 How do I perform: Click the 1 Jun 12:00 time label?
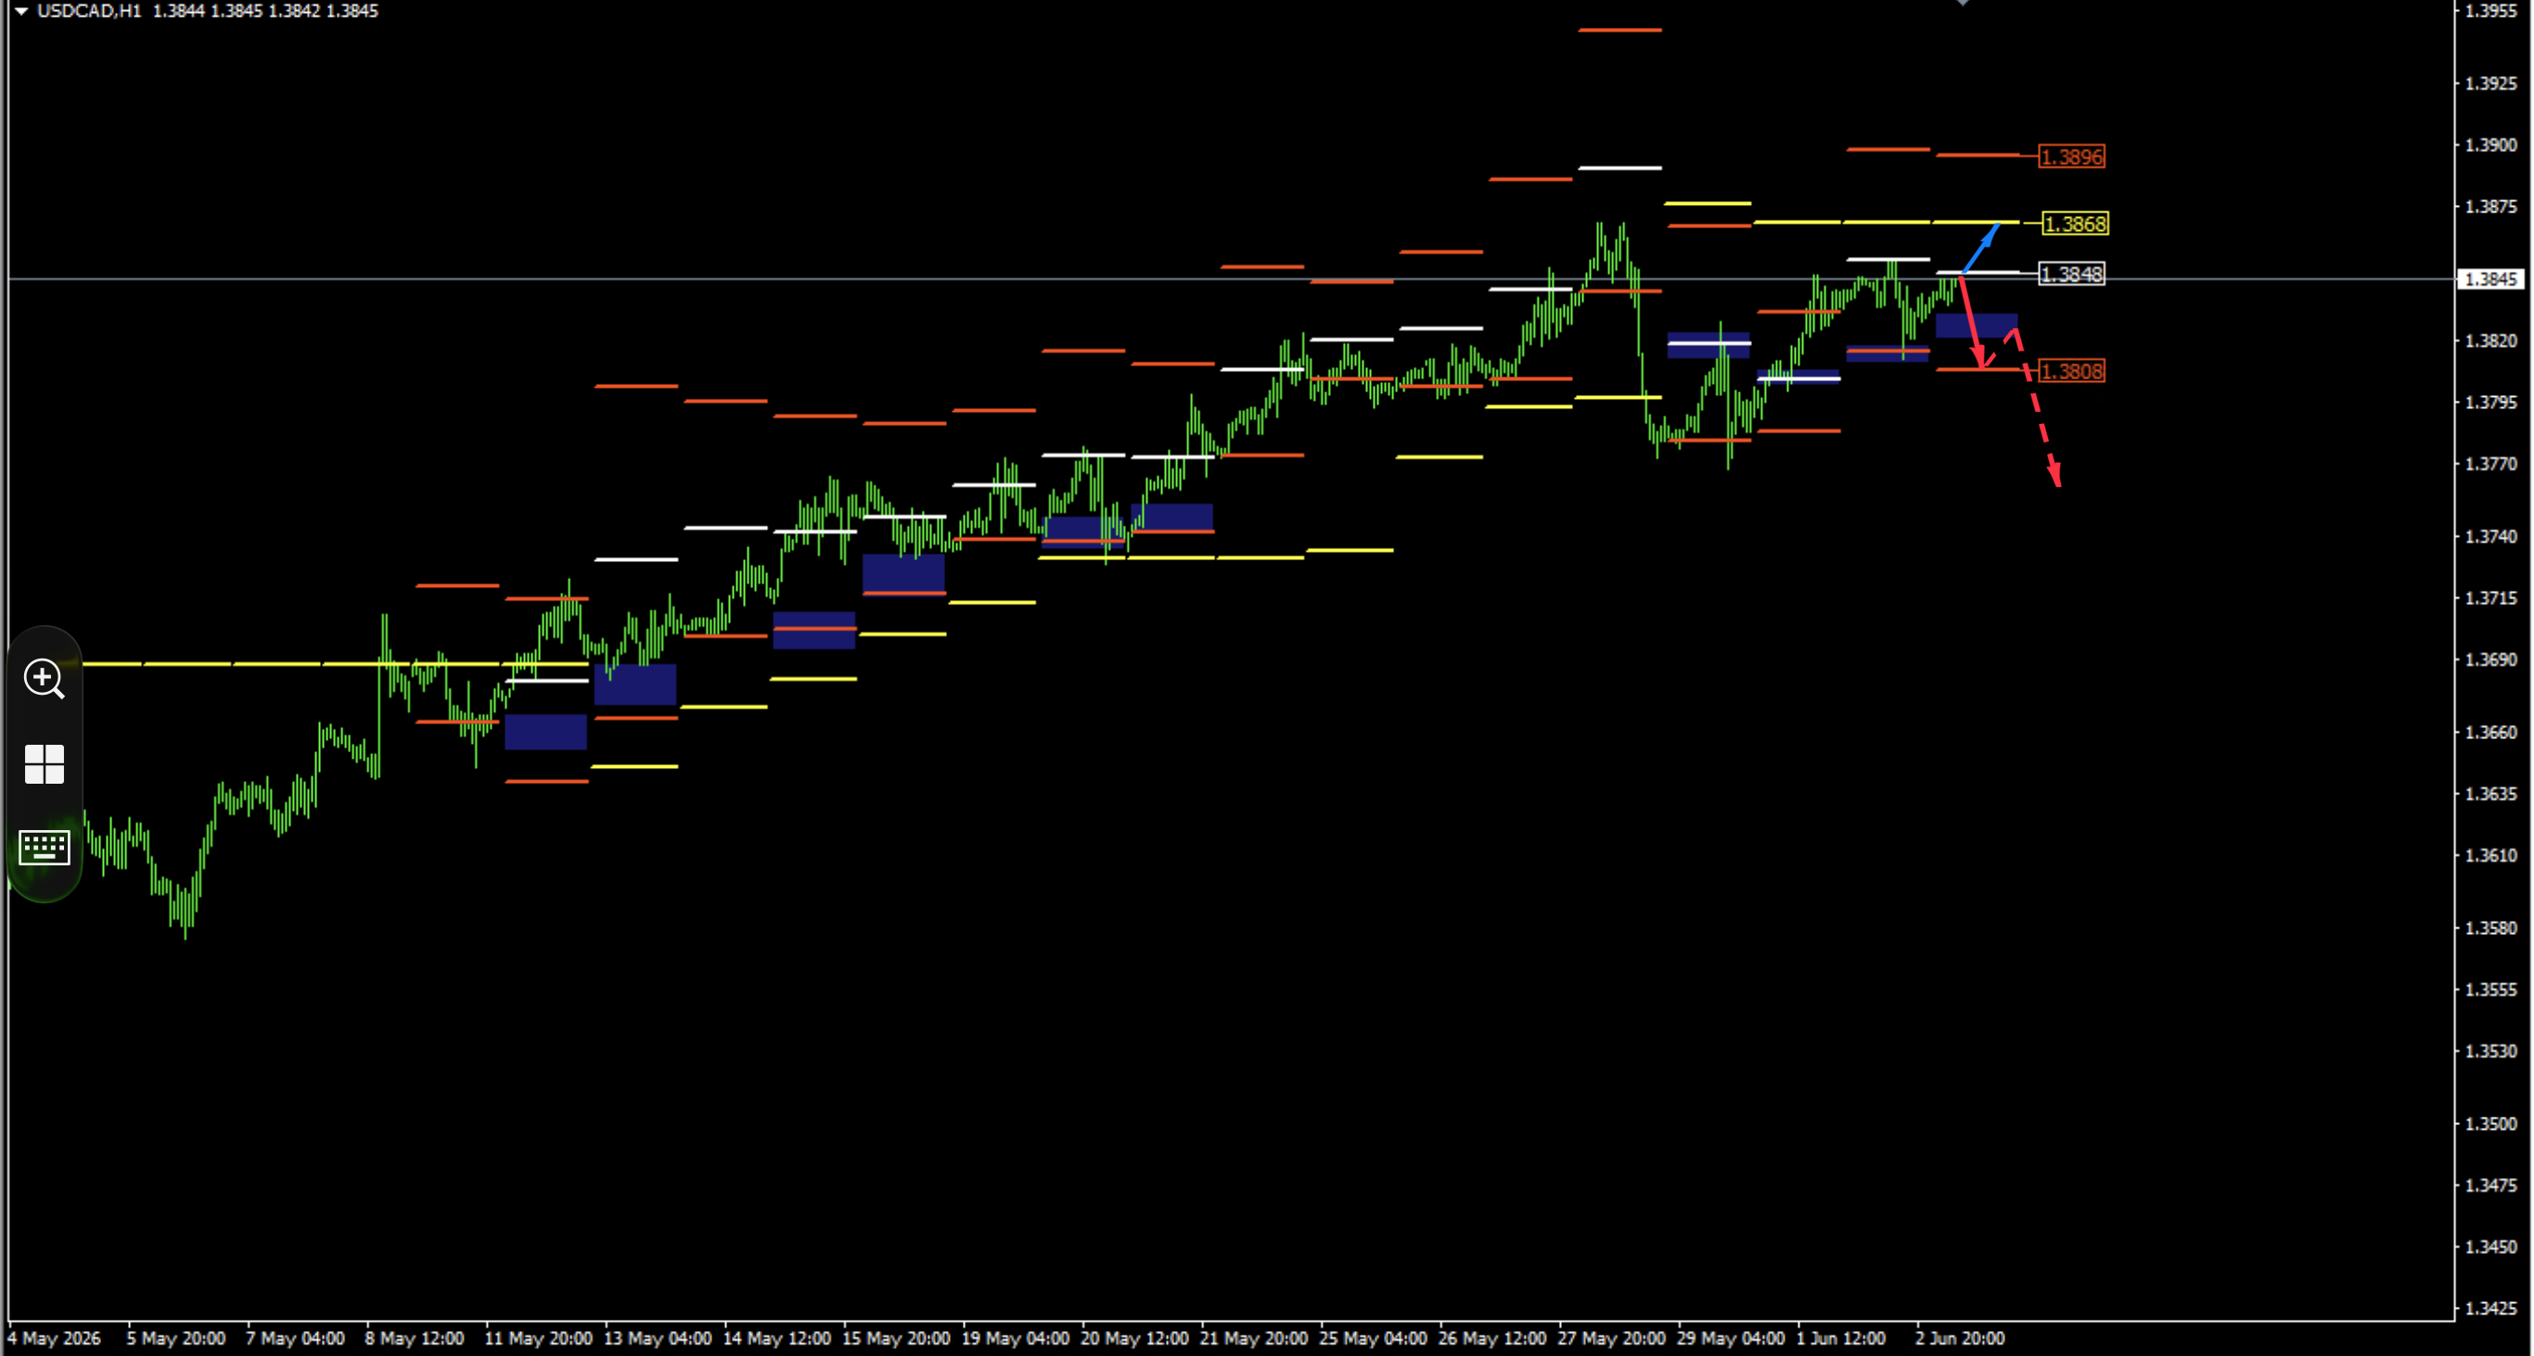tap(1840, 1338)
